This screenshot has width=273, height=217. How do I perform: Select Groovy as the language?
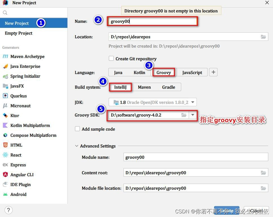click(164, 72)
